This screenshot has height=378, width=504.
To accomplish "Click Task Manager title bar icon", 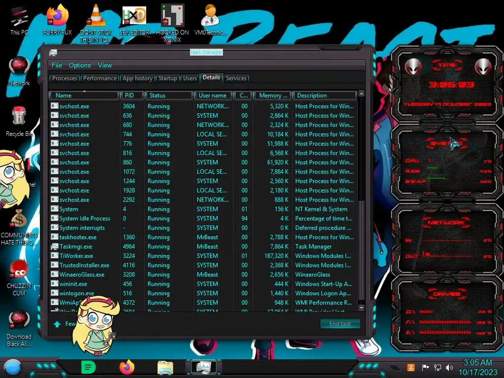I will [53, 52].
